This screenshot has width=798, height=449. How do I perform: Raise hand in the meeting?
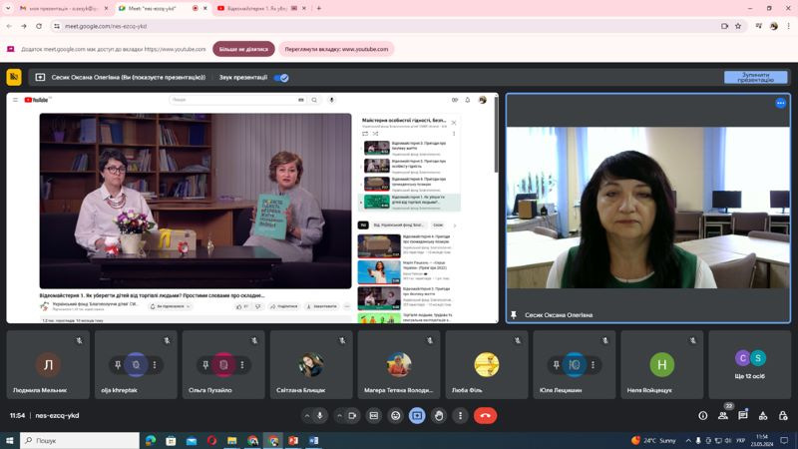[439, 416]
